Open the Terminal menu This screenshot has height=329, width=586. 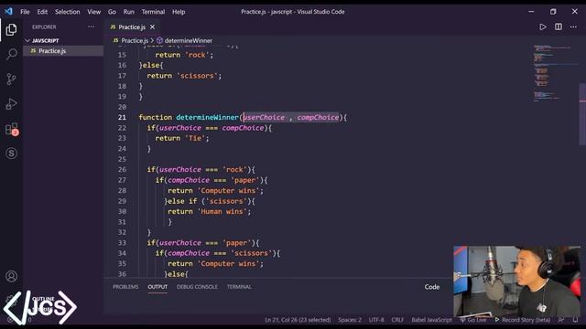(153, 12)
